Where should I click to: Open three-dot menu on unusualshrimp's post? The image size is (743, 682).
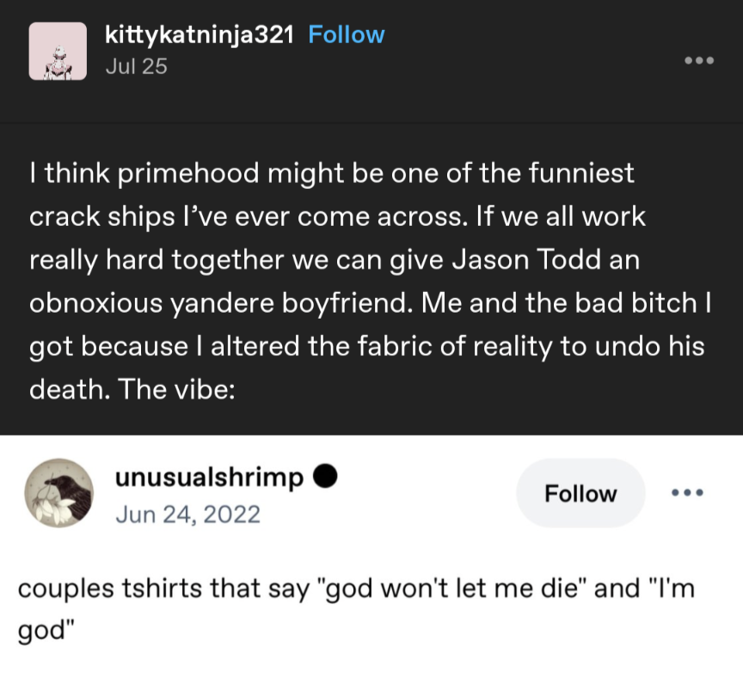tap(687, 493)
